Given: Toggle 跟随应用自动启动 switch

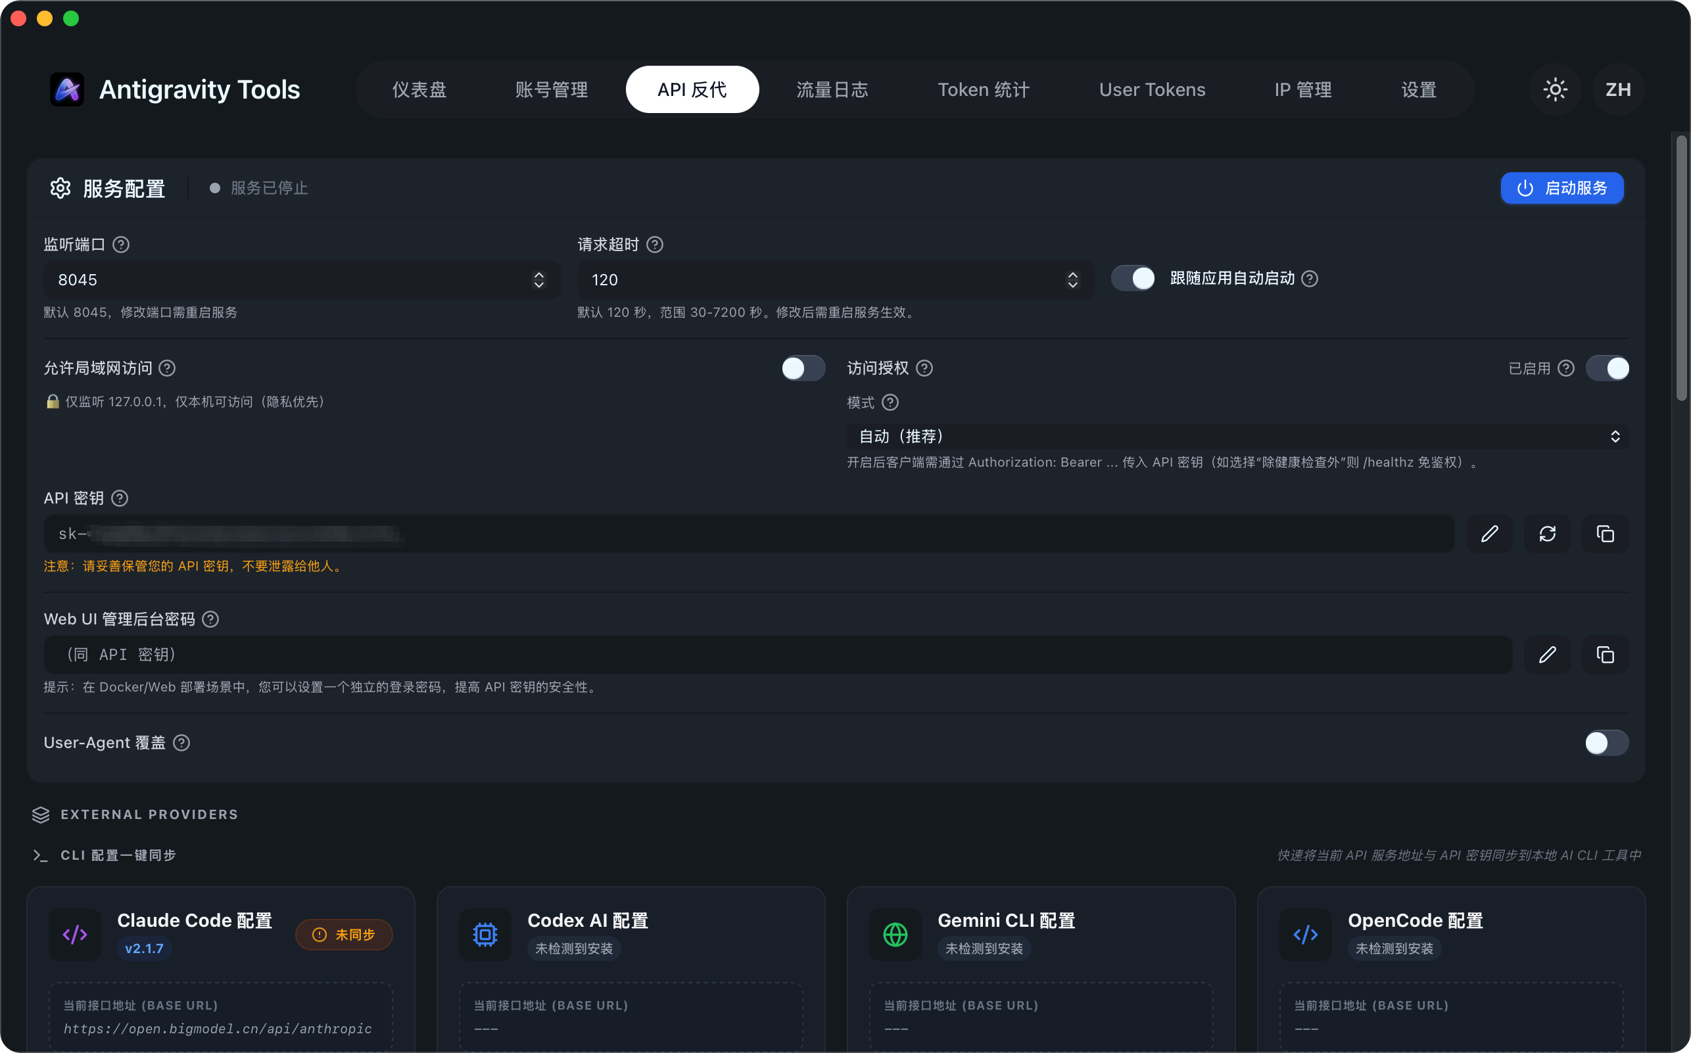Looking at the screenshot, I should (1132, 279).
